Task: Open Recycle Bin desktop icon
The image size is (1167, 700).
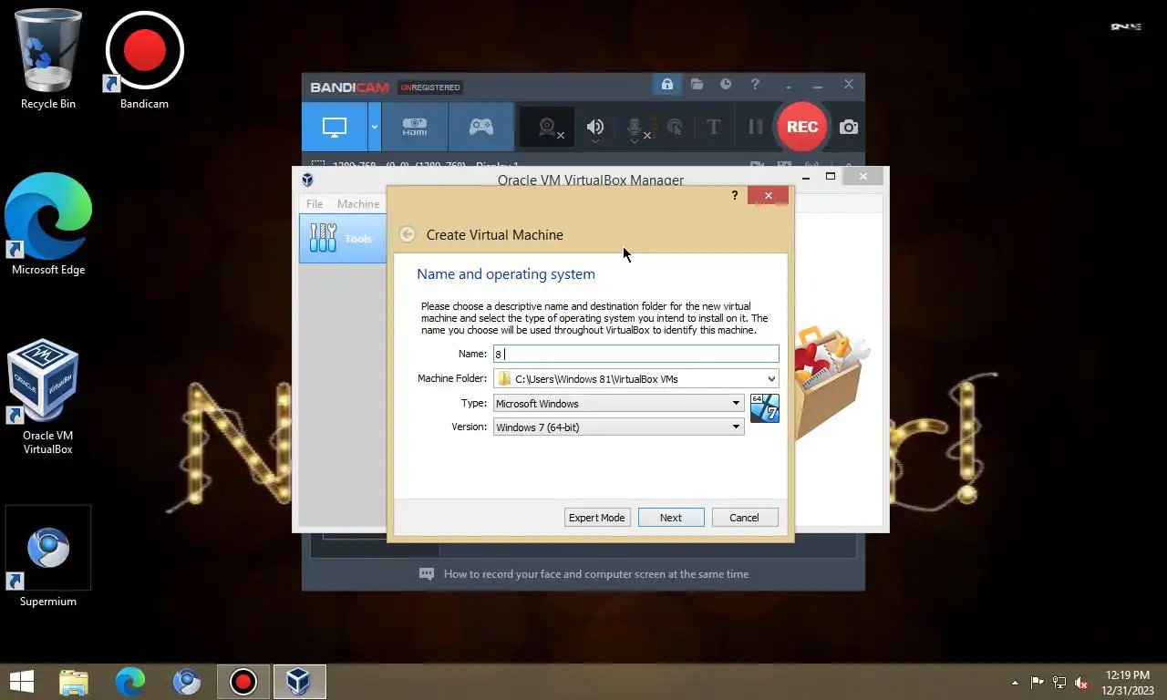Action: click(x=48, y=59)
